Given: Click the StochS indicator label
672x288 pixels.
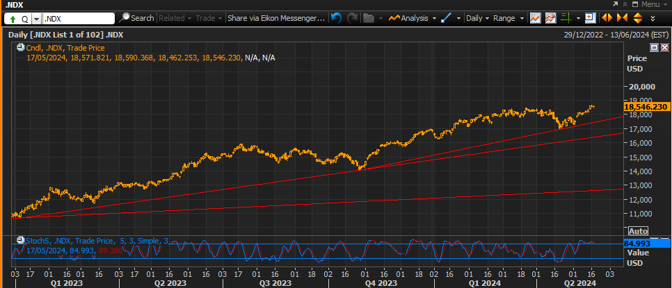Looking at the screenshot, I should tap(97, 241).
